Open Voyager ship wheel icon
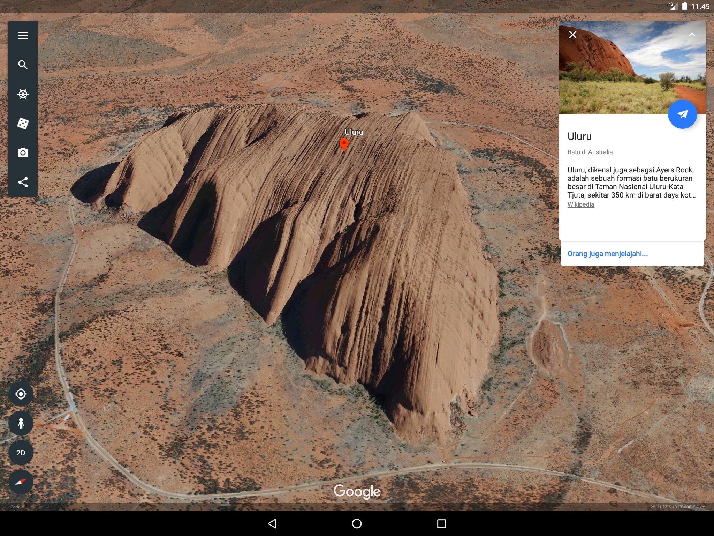This screenshot has width=714, height=536. tap(23, 94)
